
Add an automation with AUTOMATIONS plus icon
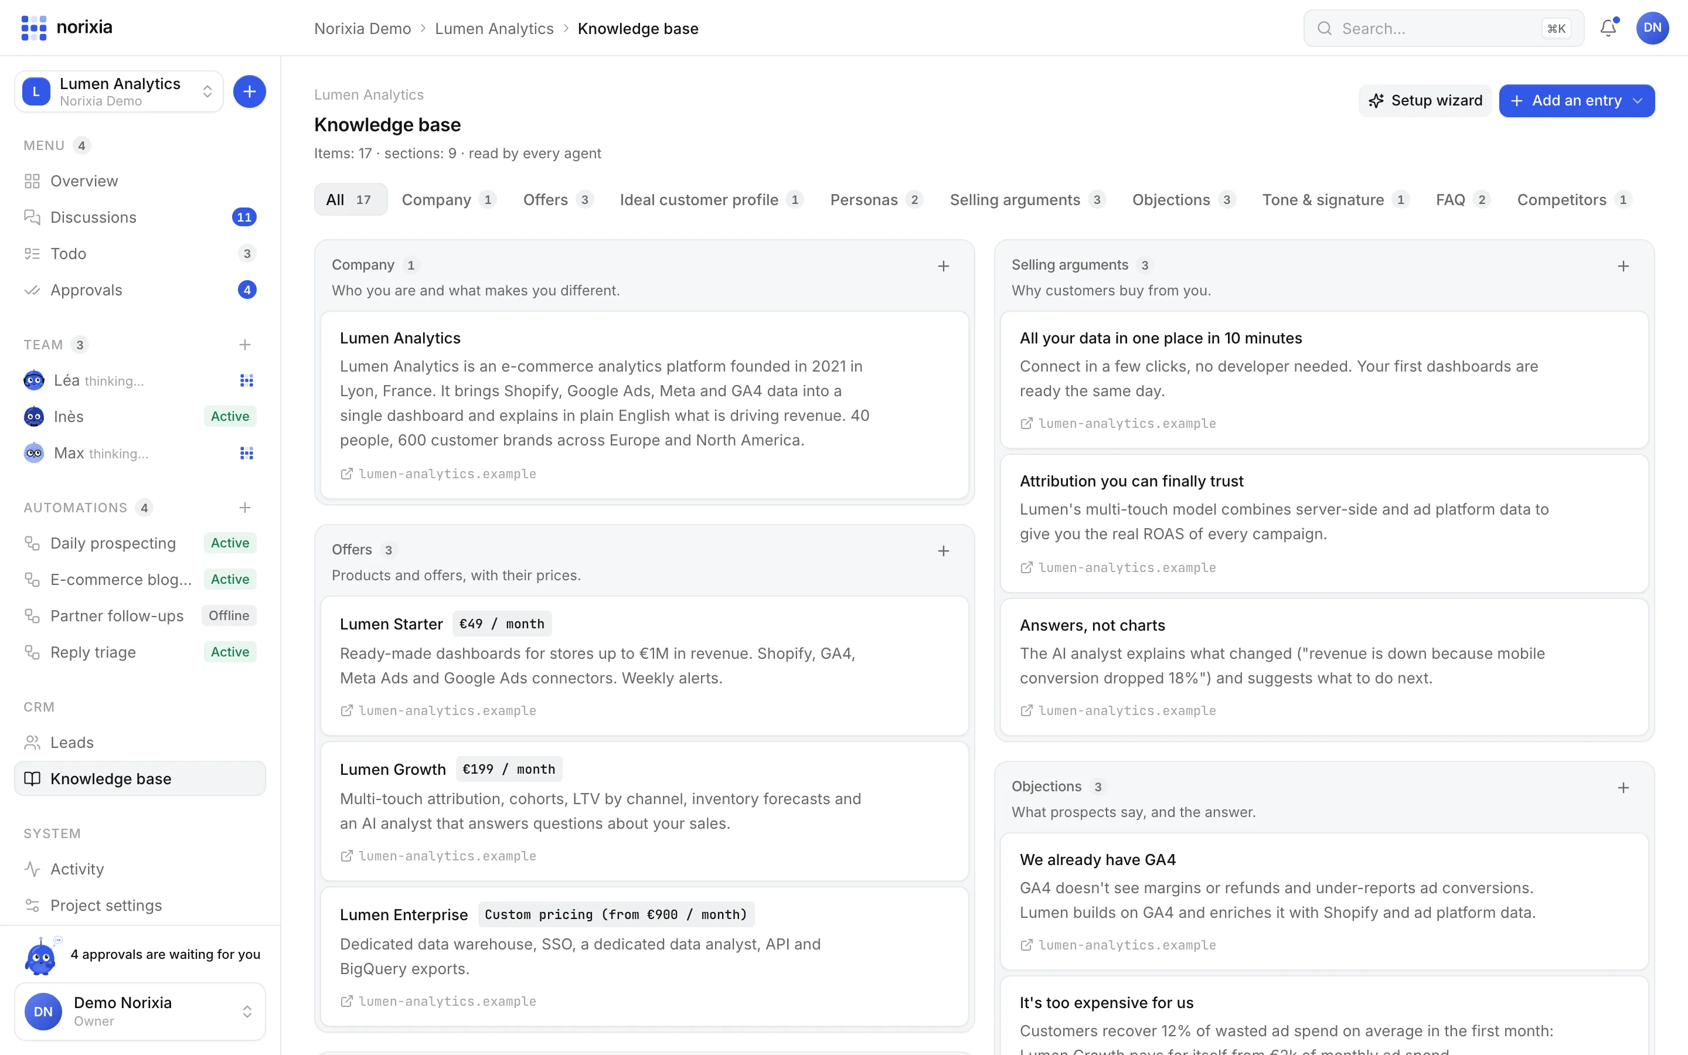[245, 507]
